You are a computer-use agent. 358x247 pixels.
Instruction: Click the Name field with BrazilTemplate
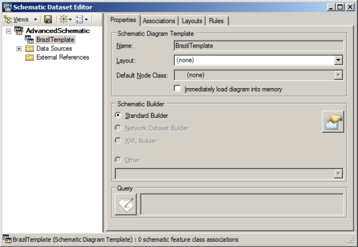(259, 46)
